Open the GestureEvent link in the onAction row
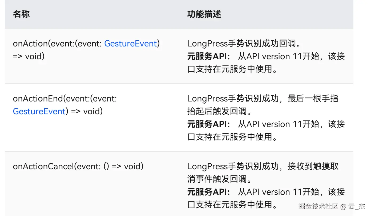 (130, 44)
